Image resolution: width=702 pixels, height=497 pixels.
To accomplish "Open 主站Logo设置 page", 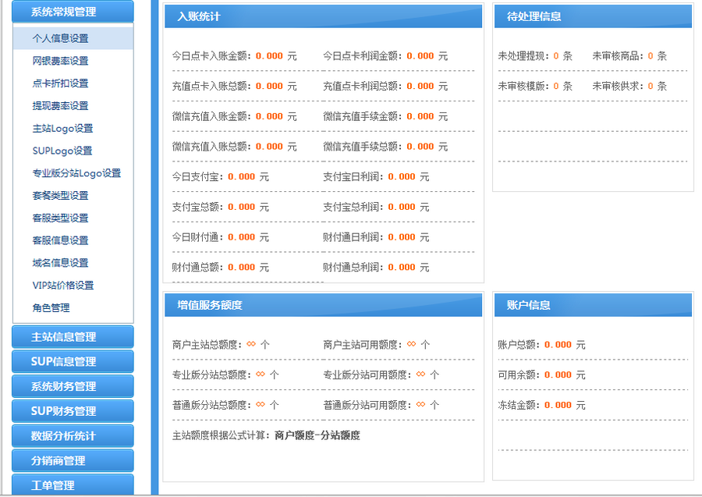I will (62, 128).
